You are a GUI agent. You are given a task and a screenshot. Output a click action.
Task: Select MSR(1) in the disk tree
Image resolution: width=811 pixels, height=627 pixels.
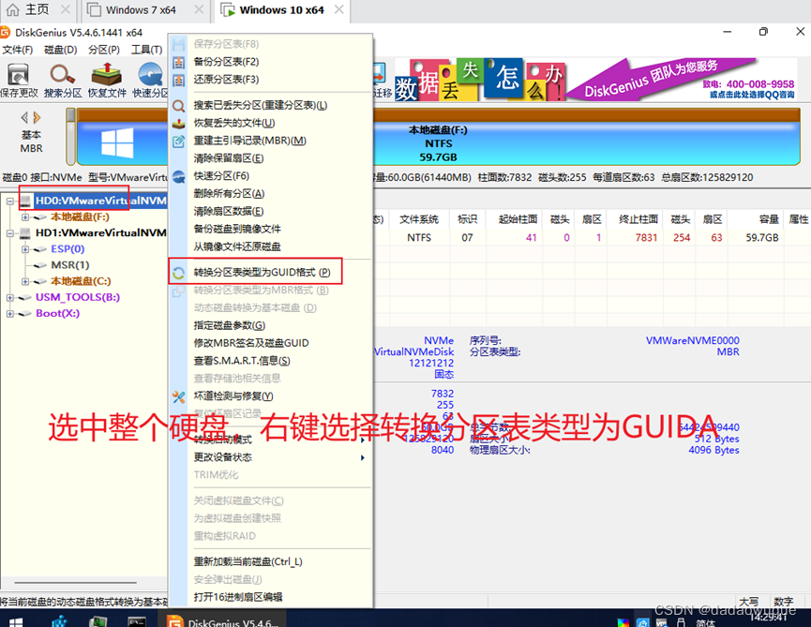(69, 265)
